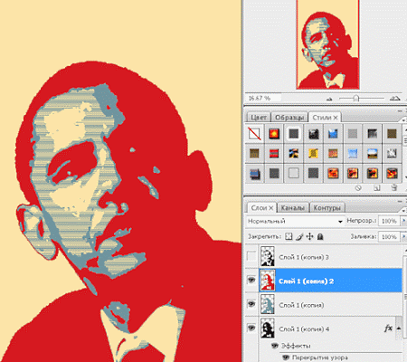Screen dimensions: 407x362
Task: Close the Слои tab with its X
Action: tap(271, 208)
